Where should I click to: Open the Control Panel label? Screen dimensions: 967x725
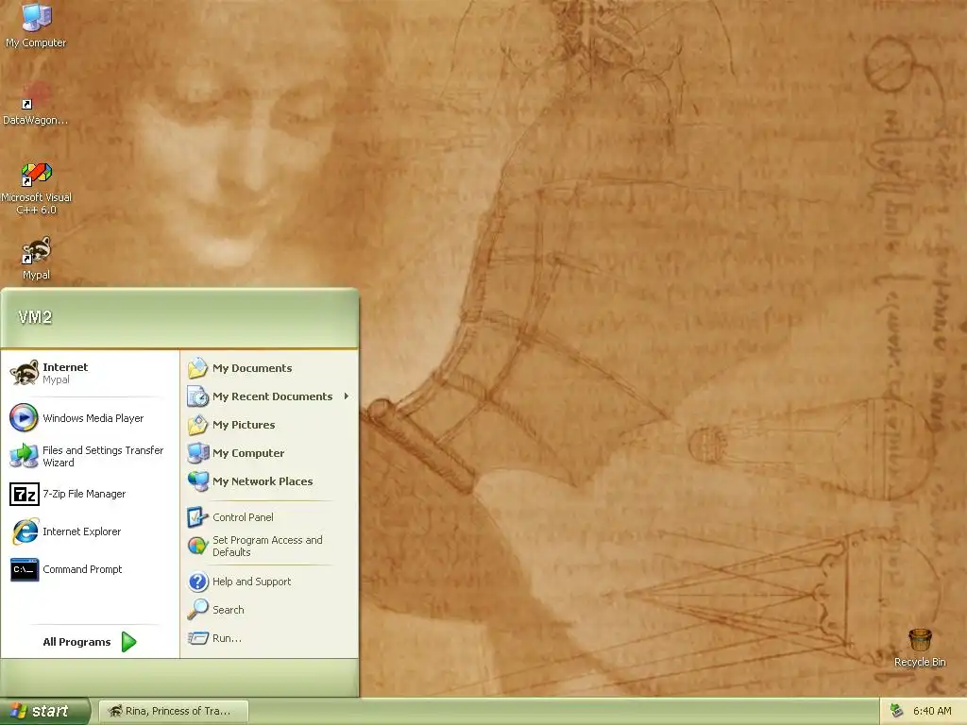point(243,517)
